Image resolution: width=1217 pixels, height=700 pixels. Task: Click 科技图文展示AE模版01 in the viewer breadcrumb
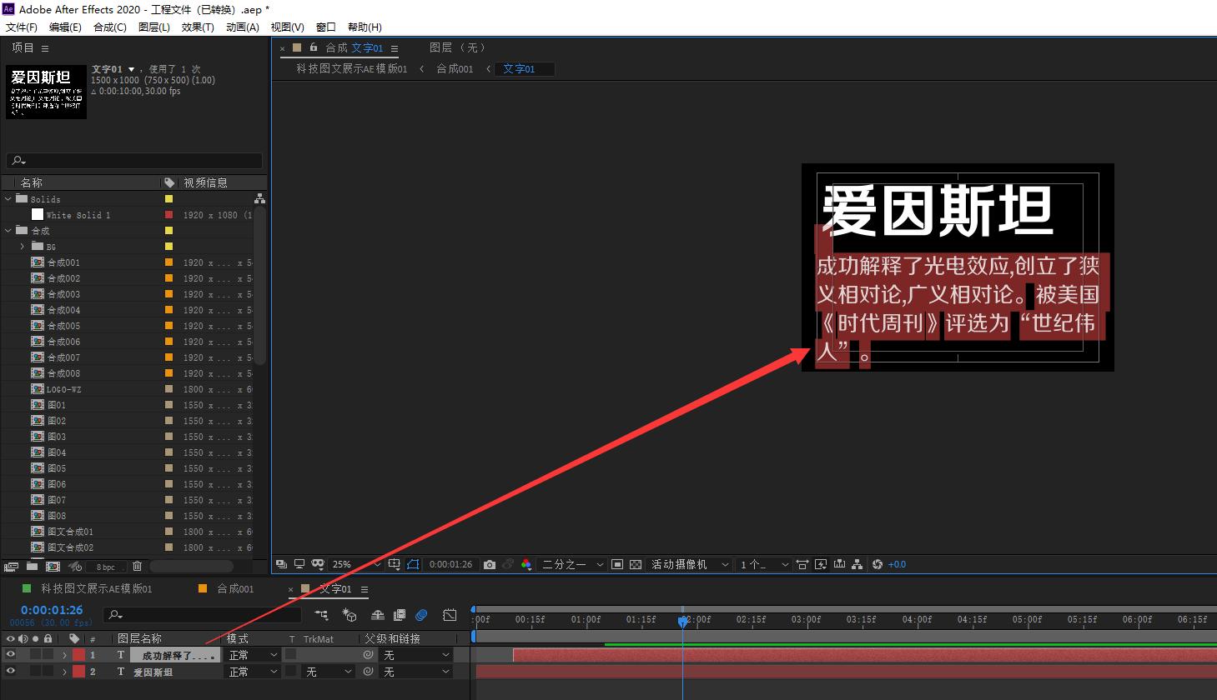point(350,69)
